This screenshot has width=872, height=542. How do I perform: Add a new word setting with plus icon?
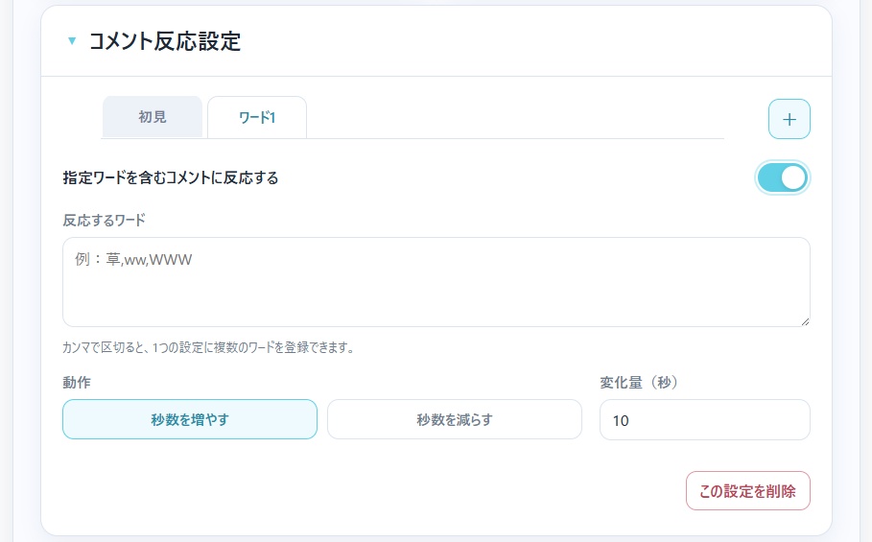(x=790, y=119)
